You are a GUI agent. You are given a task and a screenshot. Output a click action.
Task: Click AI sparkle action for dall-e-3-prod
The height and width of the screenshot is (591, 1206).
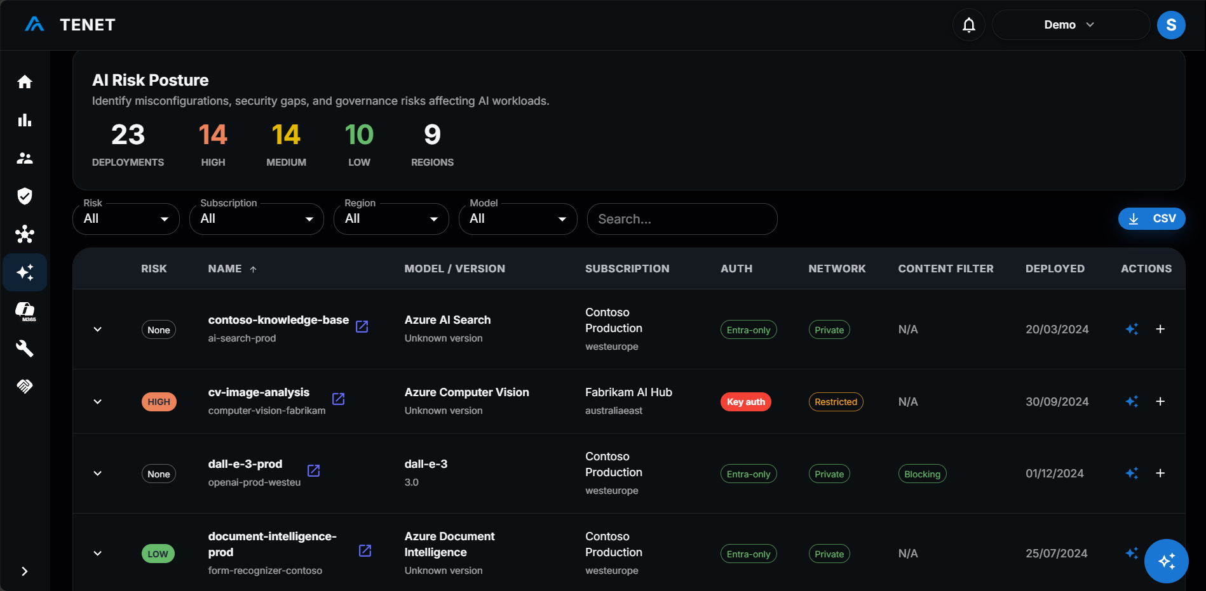(x=1132, y=473)
